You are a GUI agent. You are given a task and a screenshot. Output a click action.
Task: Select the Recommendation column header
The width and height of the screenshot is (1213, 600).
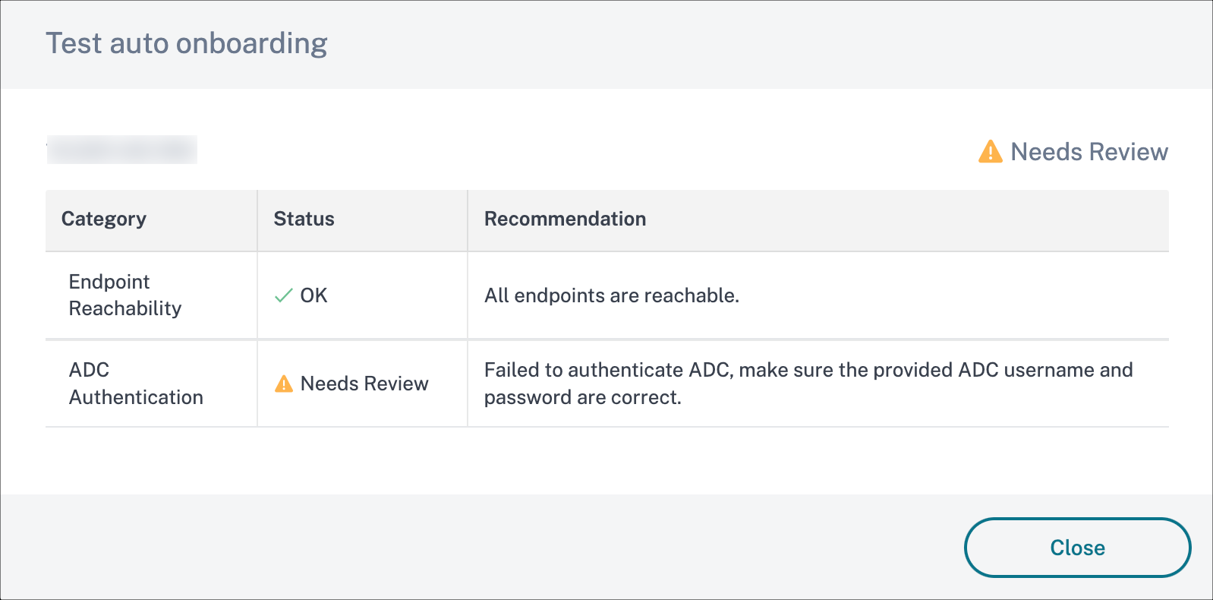565,219
